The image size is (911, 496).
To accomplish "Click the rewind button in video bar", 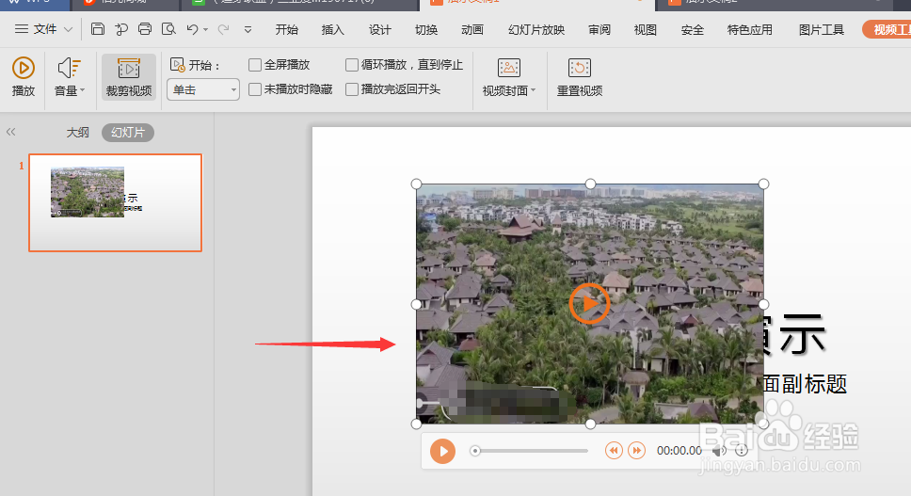I will pos(614,451).
